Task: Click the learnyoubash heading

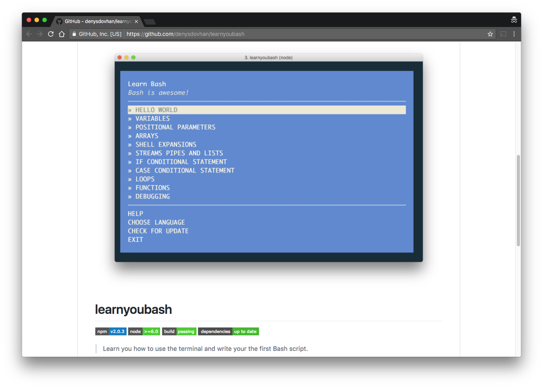Action: pyautogui.click(x=133, y=310)
